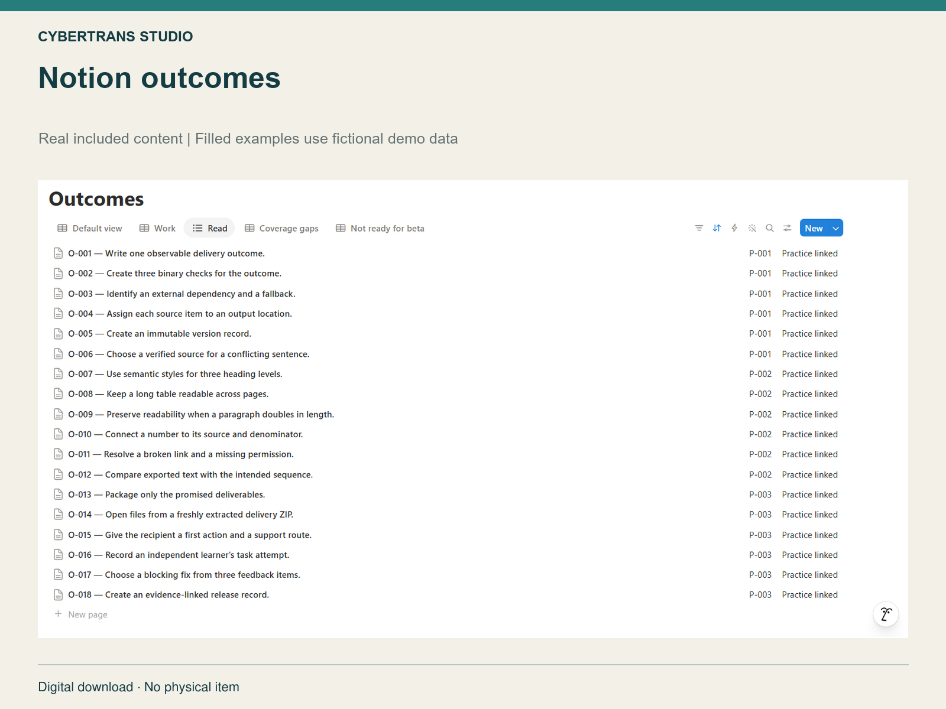
Task: Click page icon for O-001 row
Action: tap(58, 253)
